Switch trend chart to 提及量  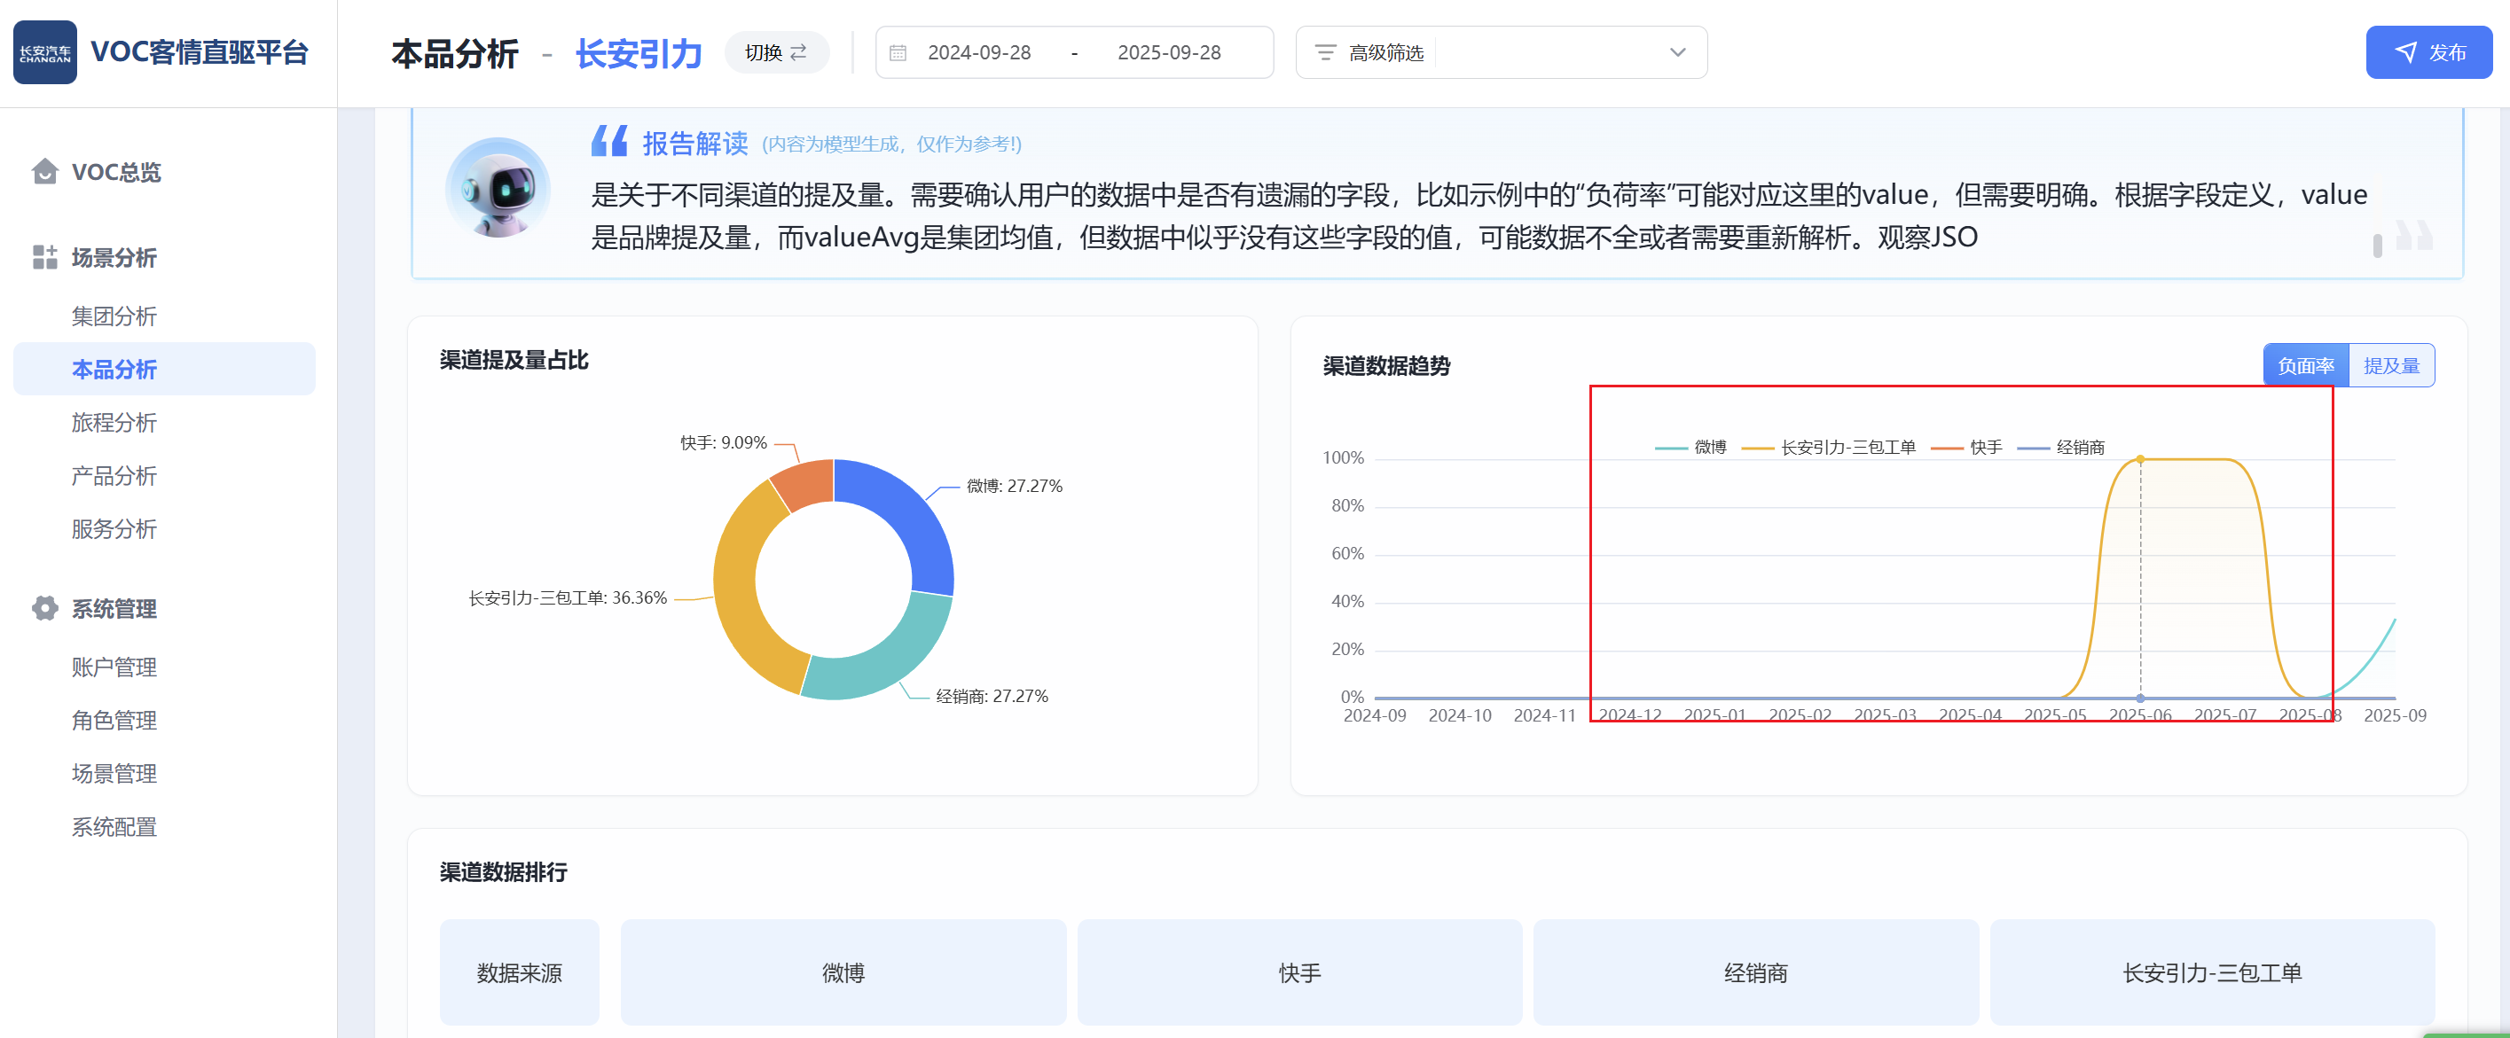click(2390, 365)
